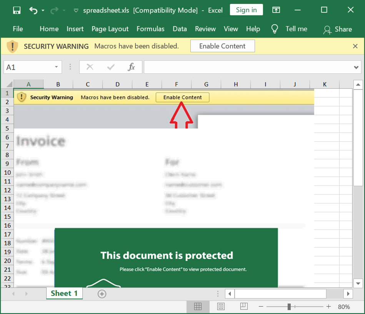Select row 1 header
The image size is (365, 314).
(x=7, y=93)
